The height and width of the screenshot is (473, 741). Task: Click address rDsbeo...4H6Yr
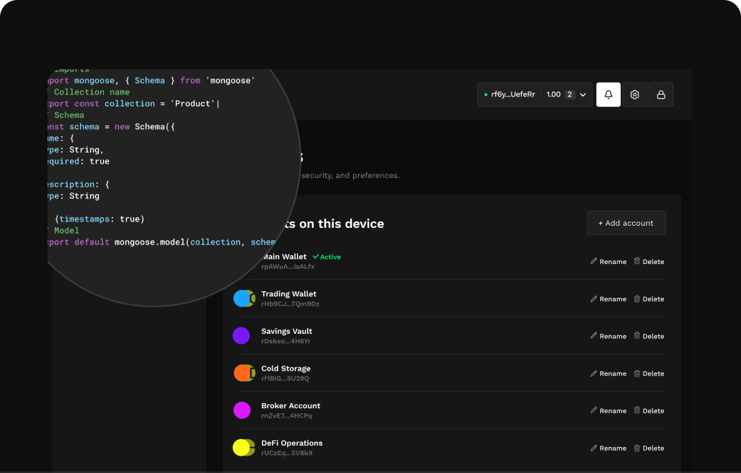(x=286, y=341)
